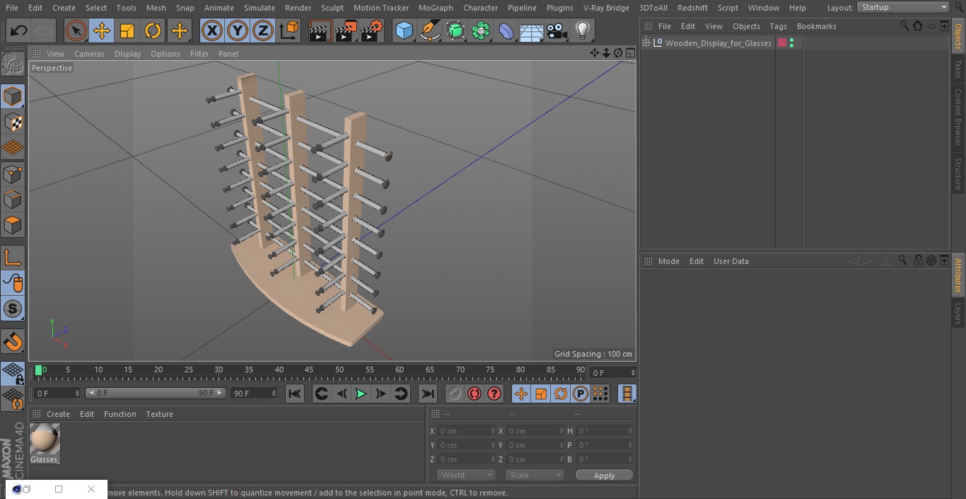The width and height of the screenshot is (966, 499).
Task: Toggle Position keyframe recording icon
Action: (x=521, y=394)
